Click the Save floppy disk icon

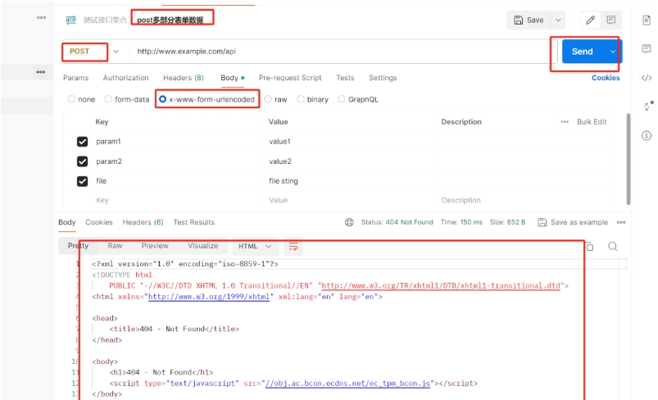coord(519,20)
